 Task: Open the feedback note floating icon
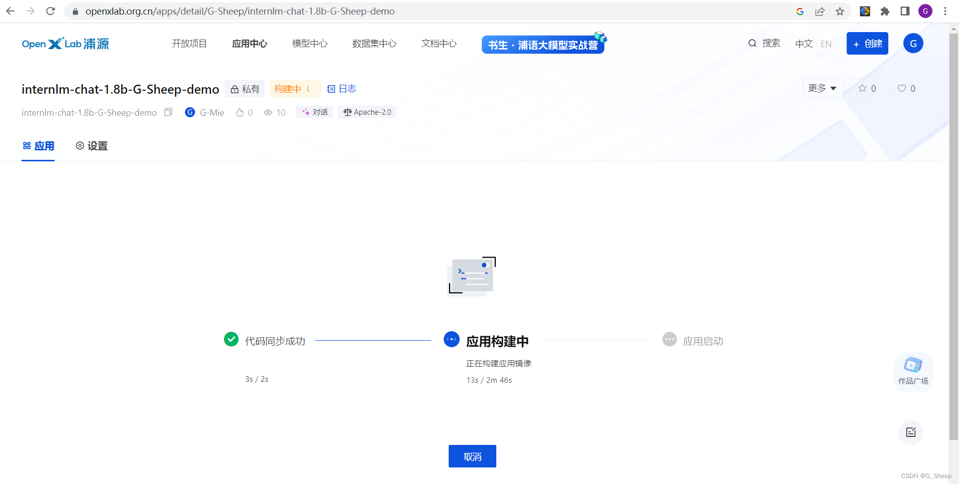click(911, 432)
